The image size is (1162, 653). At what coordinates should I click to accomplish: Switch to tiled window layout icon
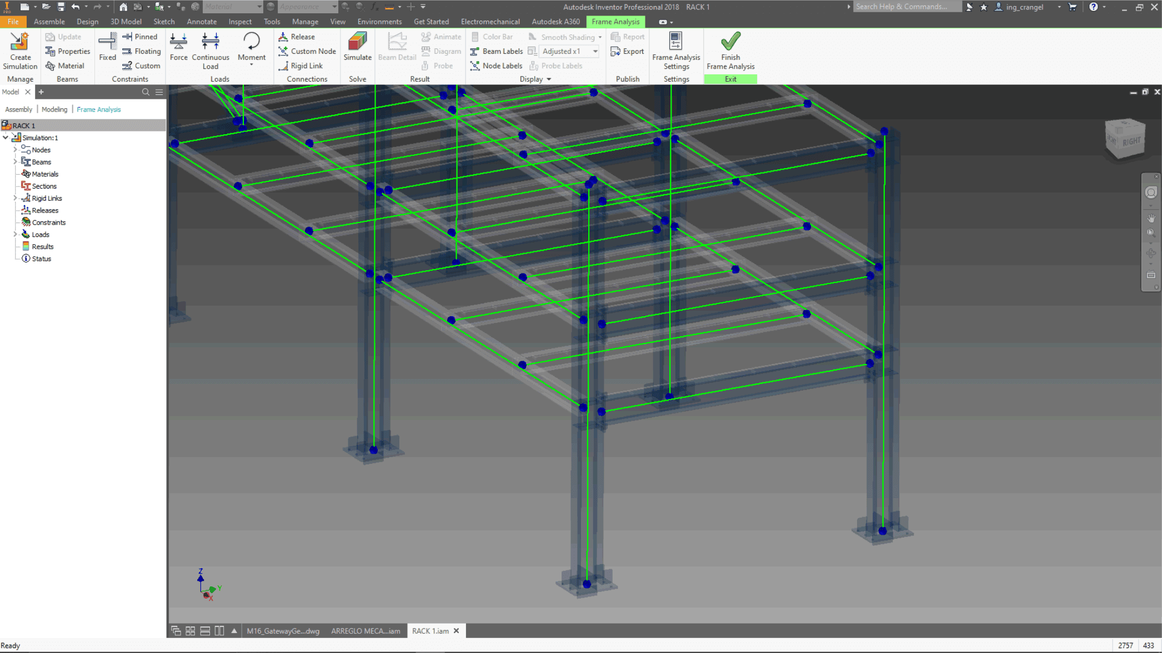pyautogui.click(x=190, y=631)
